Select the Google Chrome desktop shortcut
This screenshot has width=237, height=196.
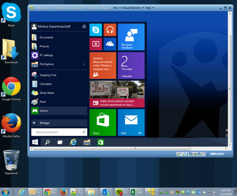(x=11, y=89)
